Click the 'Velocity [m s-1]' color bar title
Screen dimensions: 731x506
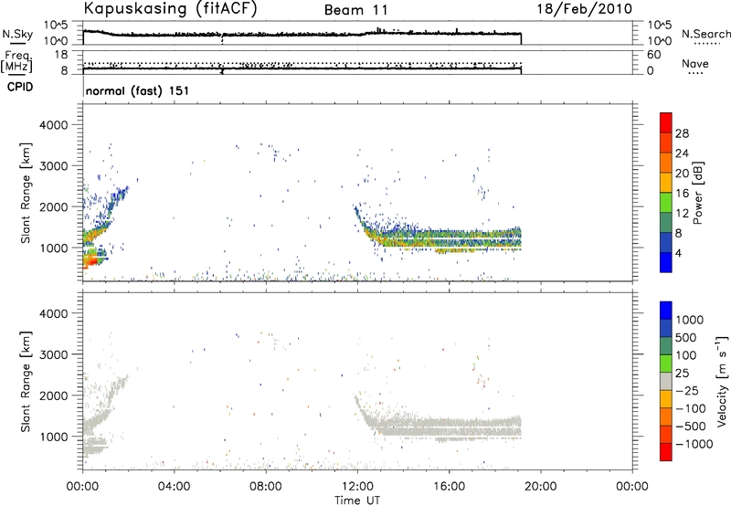(x=722, y=381)
